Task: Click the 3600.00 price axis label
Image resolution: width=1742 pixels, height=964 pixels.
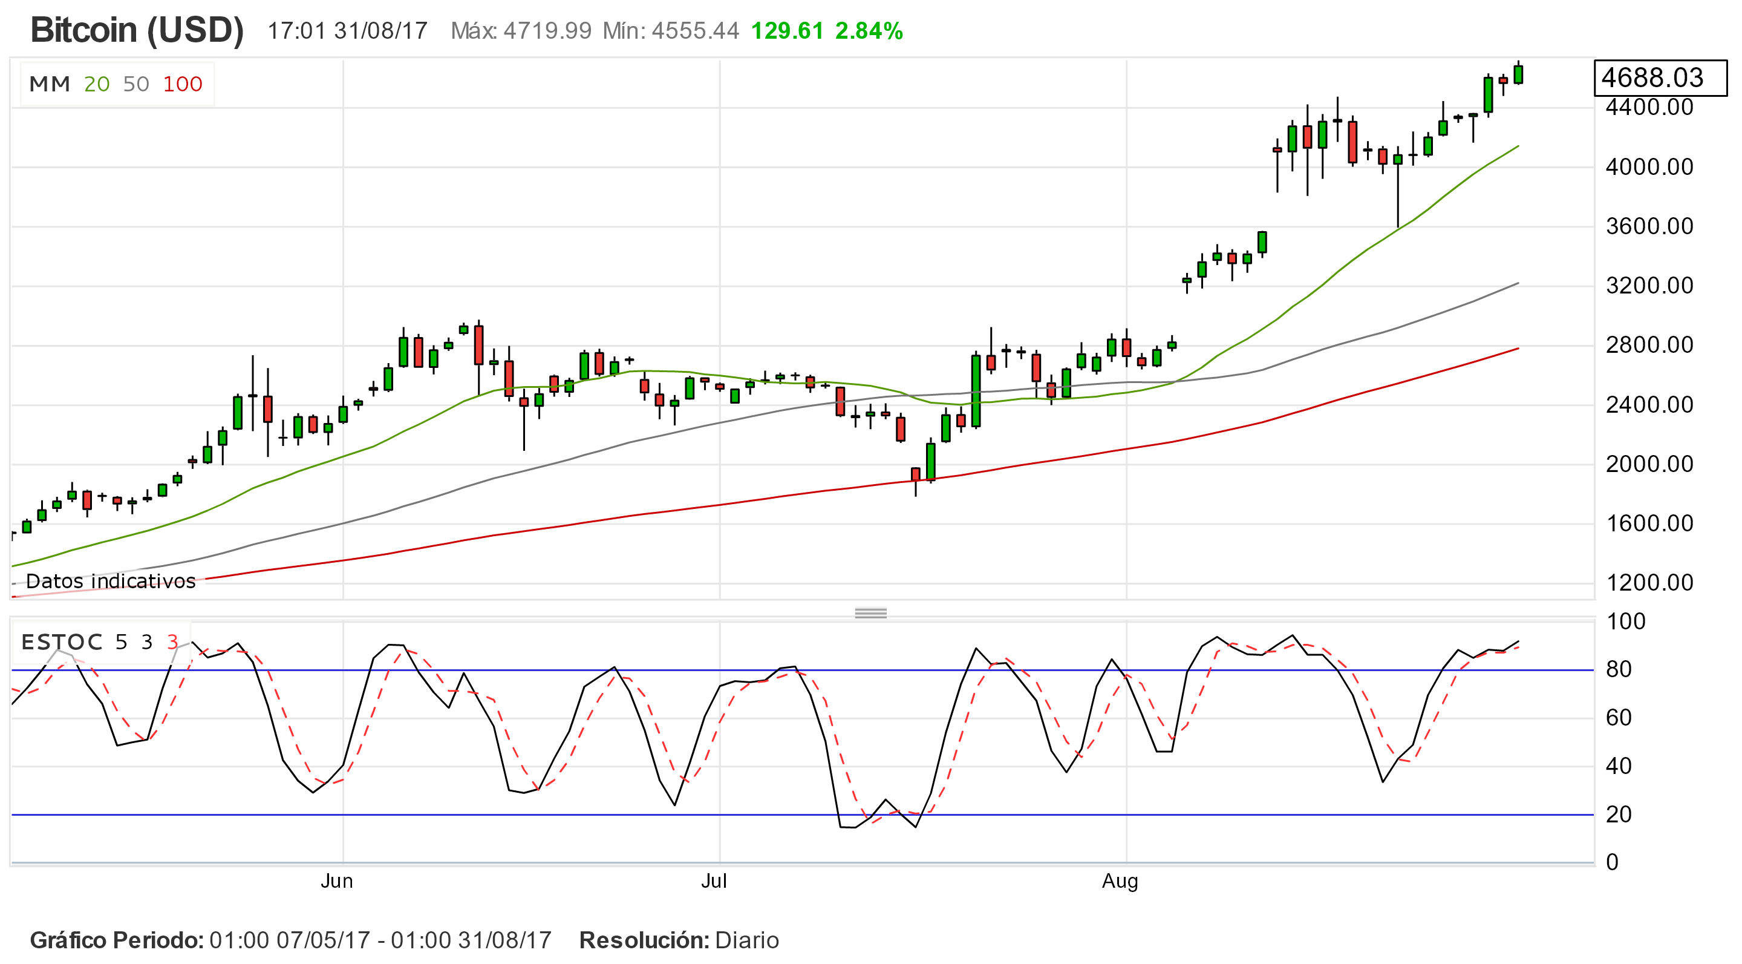Action: pos(1649,226)
